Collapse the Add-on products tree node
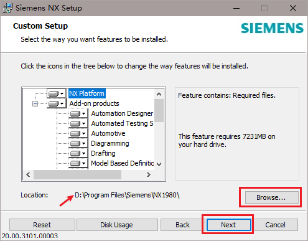The width and height of the screenshot is (308, 241). coord(35,103)
